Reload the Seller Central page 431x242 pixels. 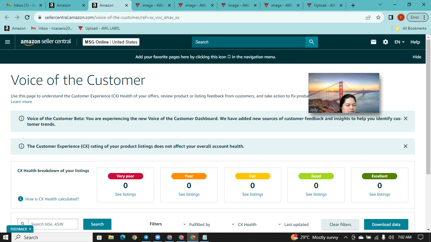point(27,17)
